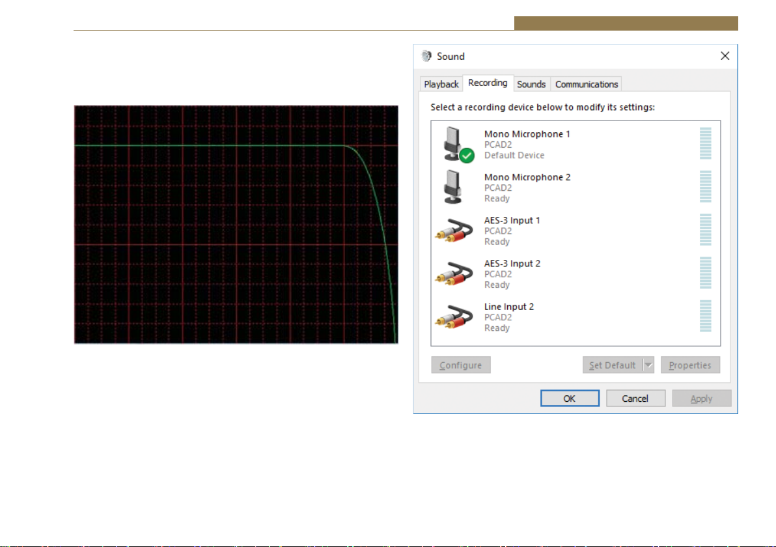This screenshot has width=776, height=547.
Task: Select the Line Input 2 label
Action: click(508, 307)
